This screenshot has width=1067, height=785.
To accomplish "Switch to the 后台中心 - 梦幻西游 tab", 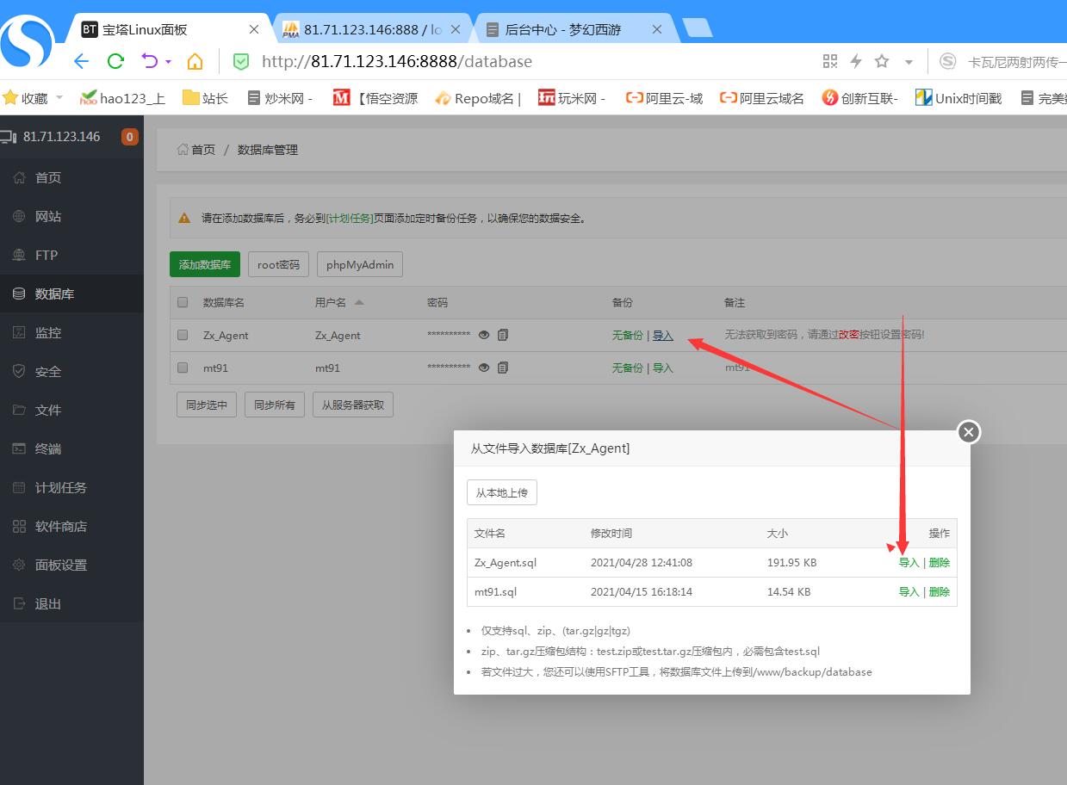I will 562,29.
